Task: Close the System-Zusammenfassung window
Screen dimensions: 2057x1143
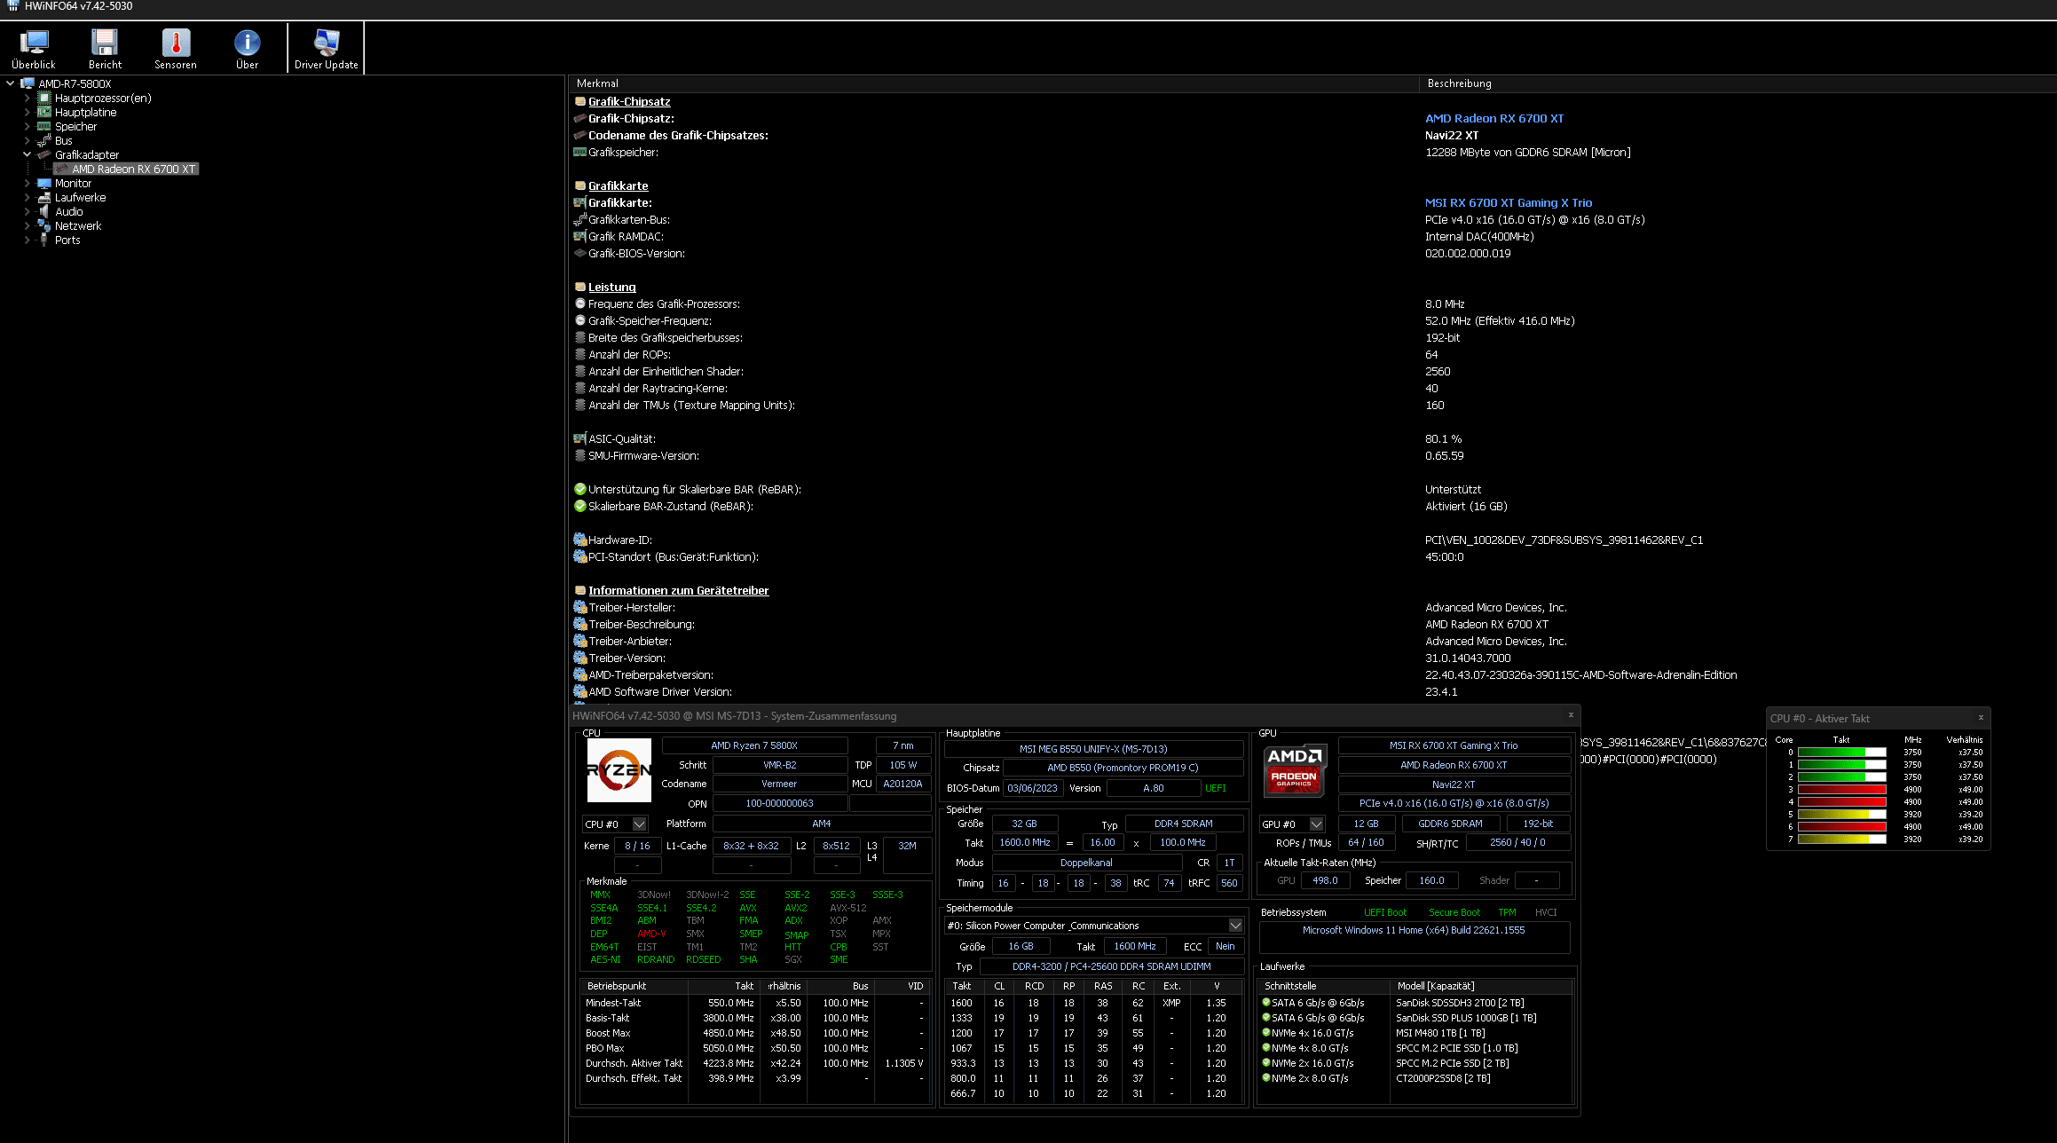Action: (x=1570, y=715)
